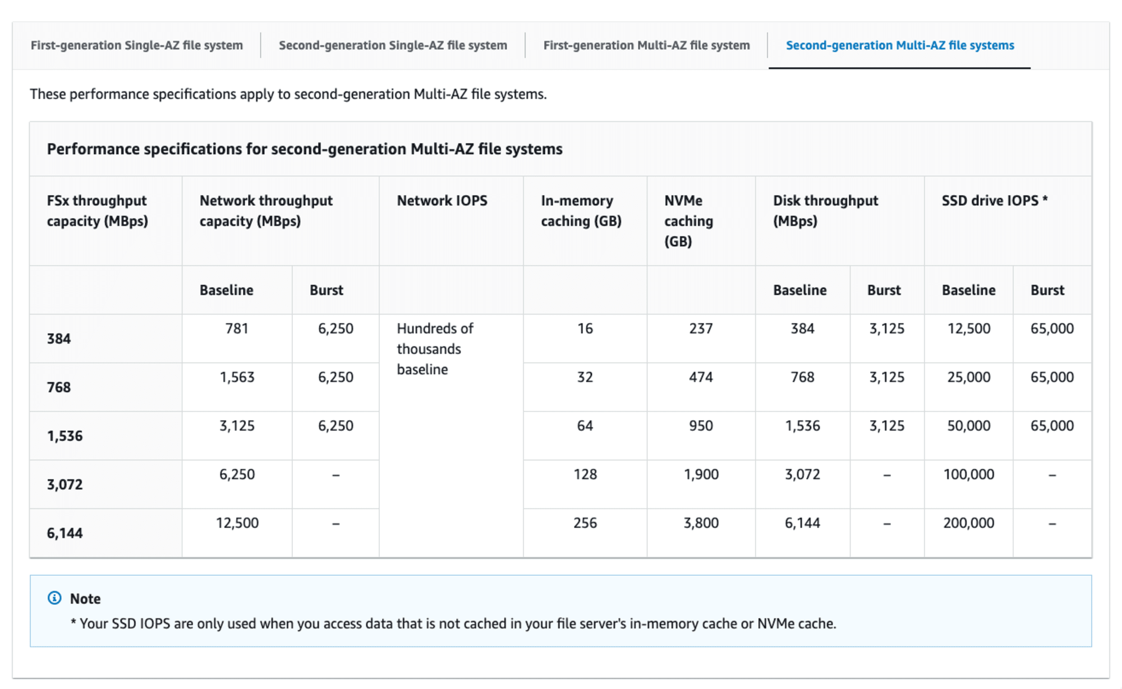This screenshot has width=1122, height=689.
Task: Click network baseline value 12,500 in 6,144 row
Action: click(x=237, y=523)
